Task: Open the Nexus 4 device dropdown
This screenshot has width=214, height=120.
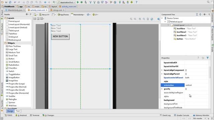Action: (44, 15)
